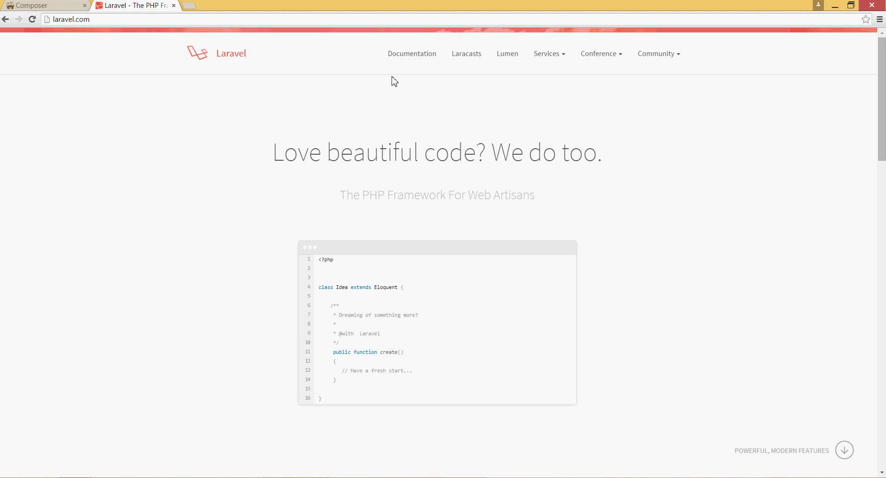886x478 pixels.
Task: Close the Laravel tab
Action: click(x=174, y=6)
